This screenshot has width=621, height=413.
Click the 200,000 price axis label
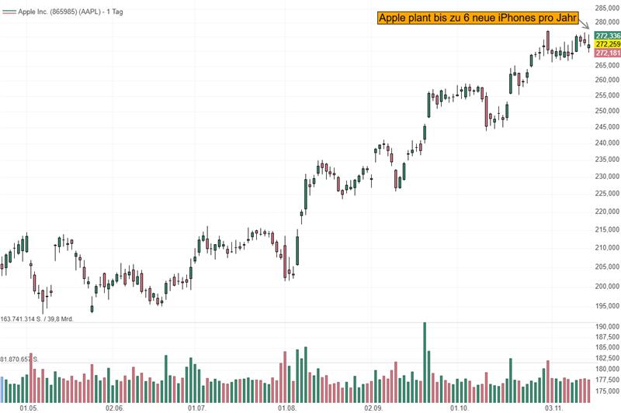click(x=607, y=286)
